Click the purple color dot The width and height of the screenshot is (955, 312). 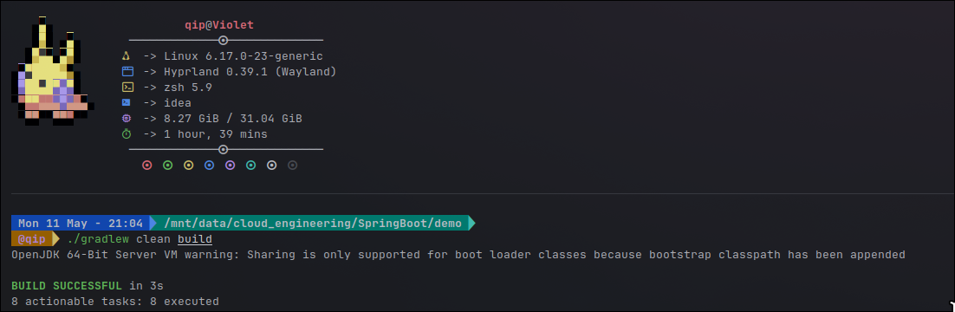coord(231,166)
